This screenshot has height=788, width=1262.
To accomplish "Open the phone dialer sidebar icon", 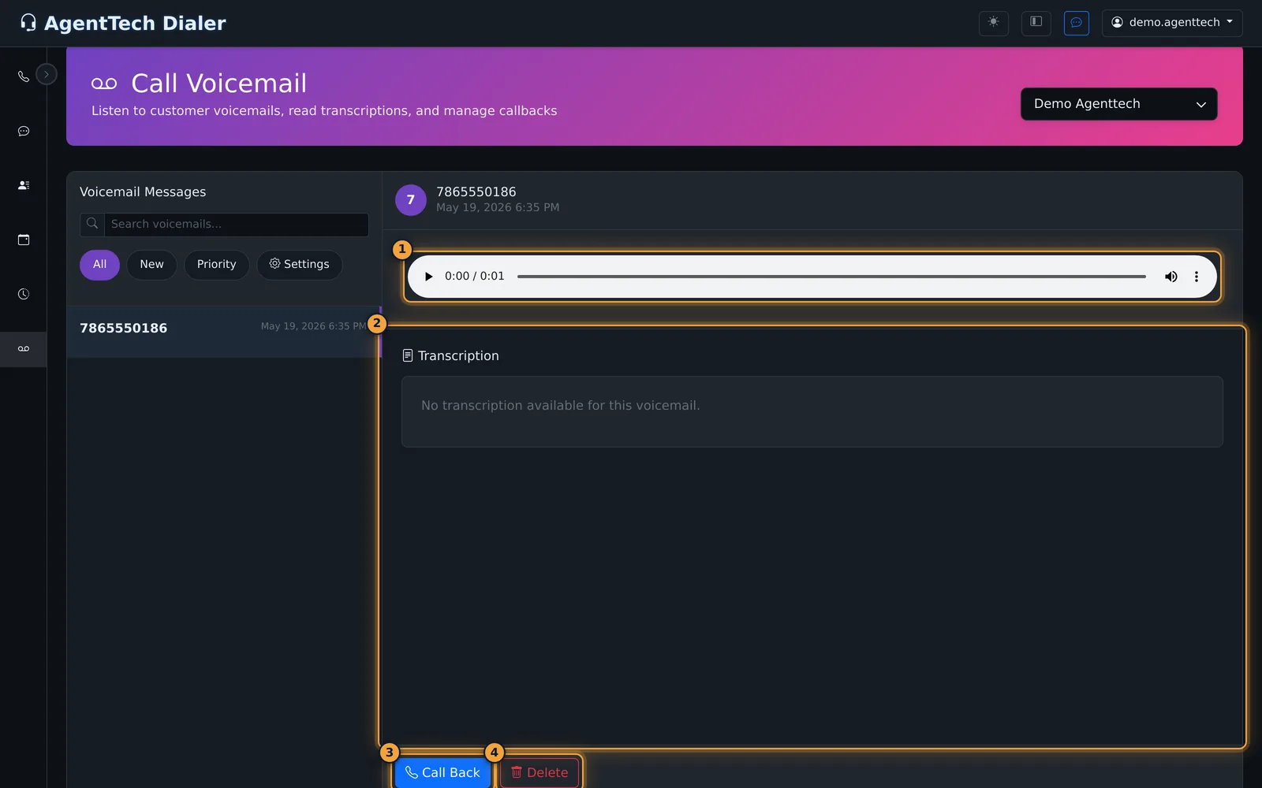I will (x=24, y=76).
